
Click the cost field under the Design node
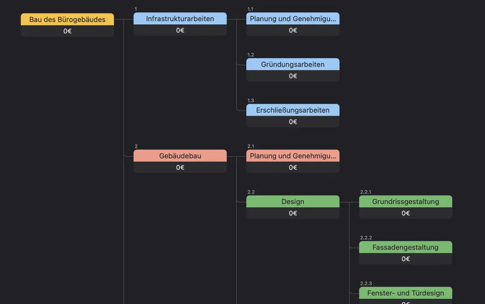point(293,213)
